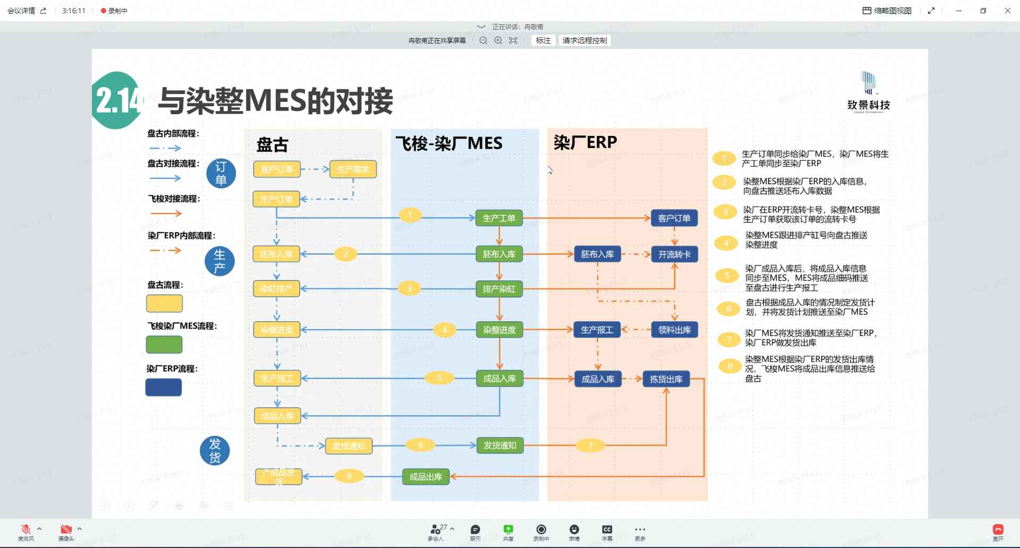Image resolution: width=1020 pixels, height=548 pixels.
Task: Click the green 成品出库 box
Action: pyautogui.click(x=426, y=477)
